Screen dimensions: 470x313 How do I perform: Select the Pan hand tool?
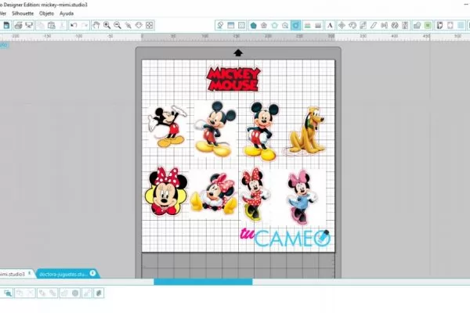(x=96, y=26)
